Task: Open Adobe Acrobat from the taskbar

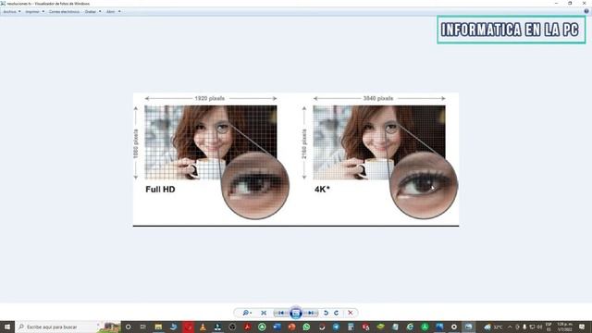Action: 247,327
